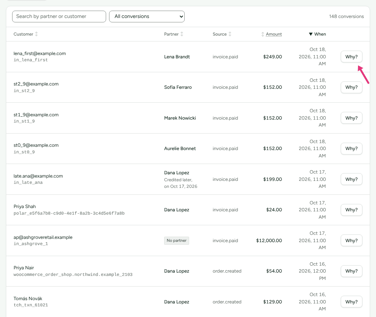The height and width of the screenshot is (317, 376).
Task: Sort by Customer column header
Action: click(26, 34)
